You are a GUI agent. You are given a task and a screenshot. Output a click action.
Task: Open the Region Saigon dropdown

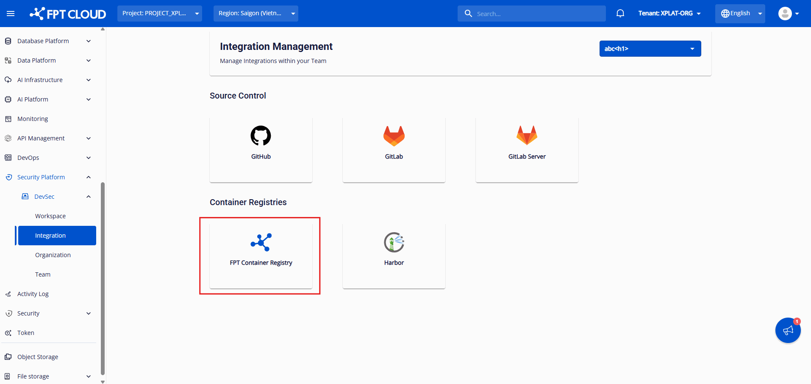click(256, 14)
